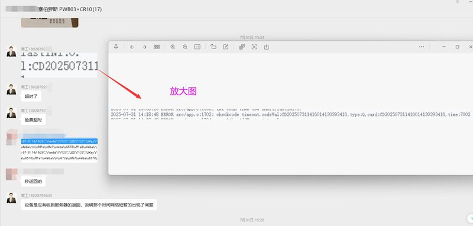The height and width of the screenshot is (226, 473).
Task: Rotate the image in viewer
Action: [x=213, y=47]
